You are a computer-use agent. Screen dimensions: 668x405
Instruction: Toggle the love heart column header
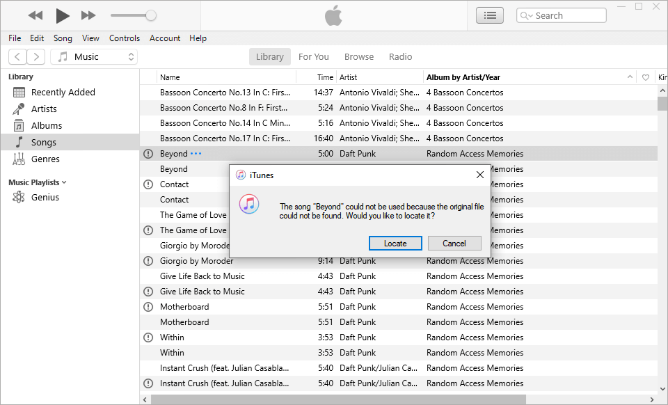(647, 77)
